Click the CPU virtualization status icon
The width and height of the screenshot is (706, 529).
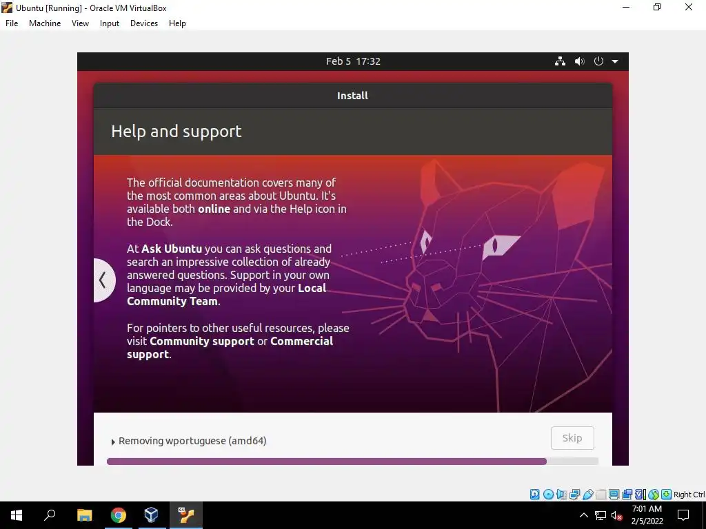[x=641, y=495]
